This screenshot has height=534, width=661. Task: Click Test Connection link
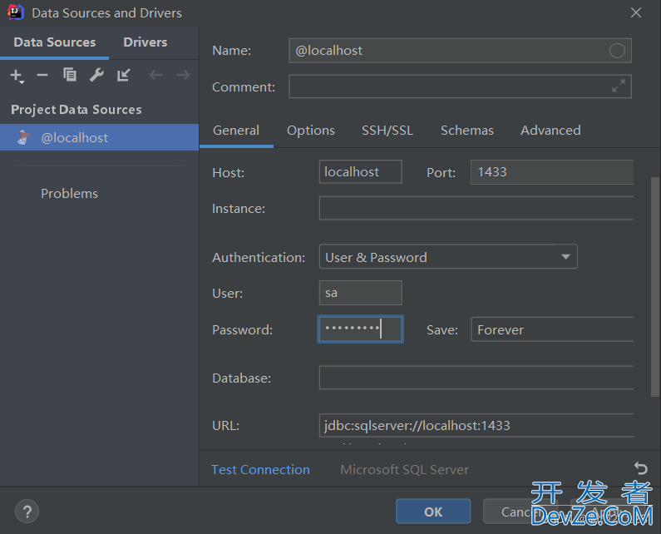[260, 469]
